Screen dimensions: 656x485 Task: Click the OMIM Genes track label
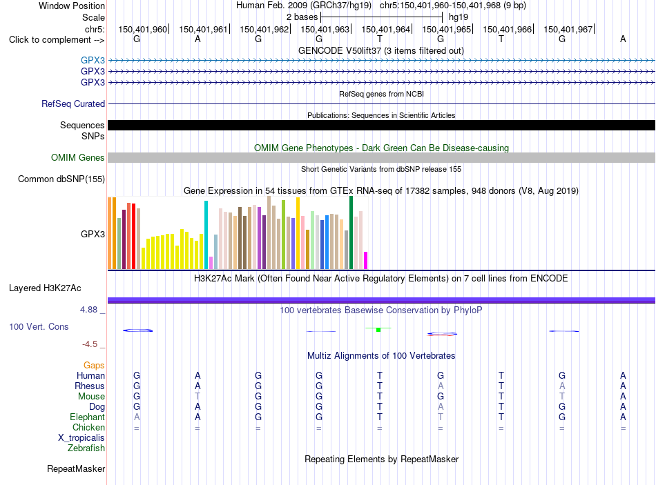point(77,157)
